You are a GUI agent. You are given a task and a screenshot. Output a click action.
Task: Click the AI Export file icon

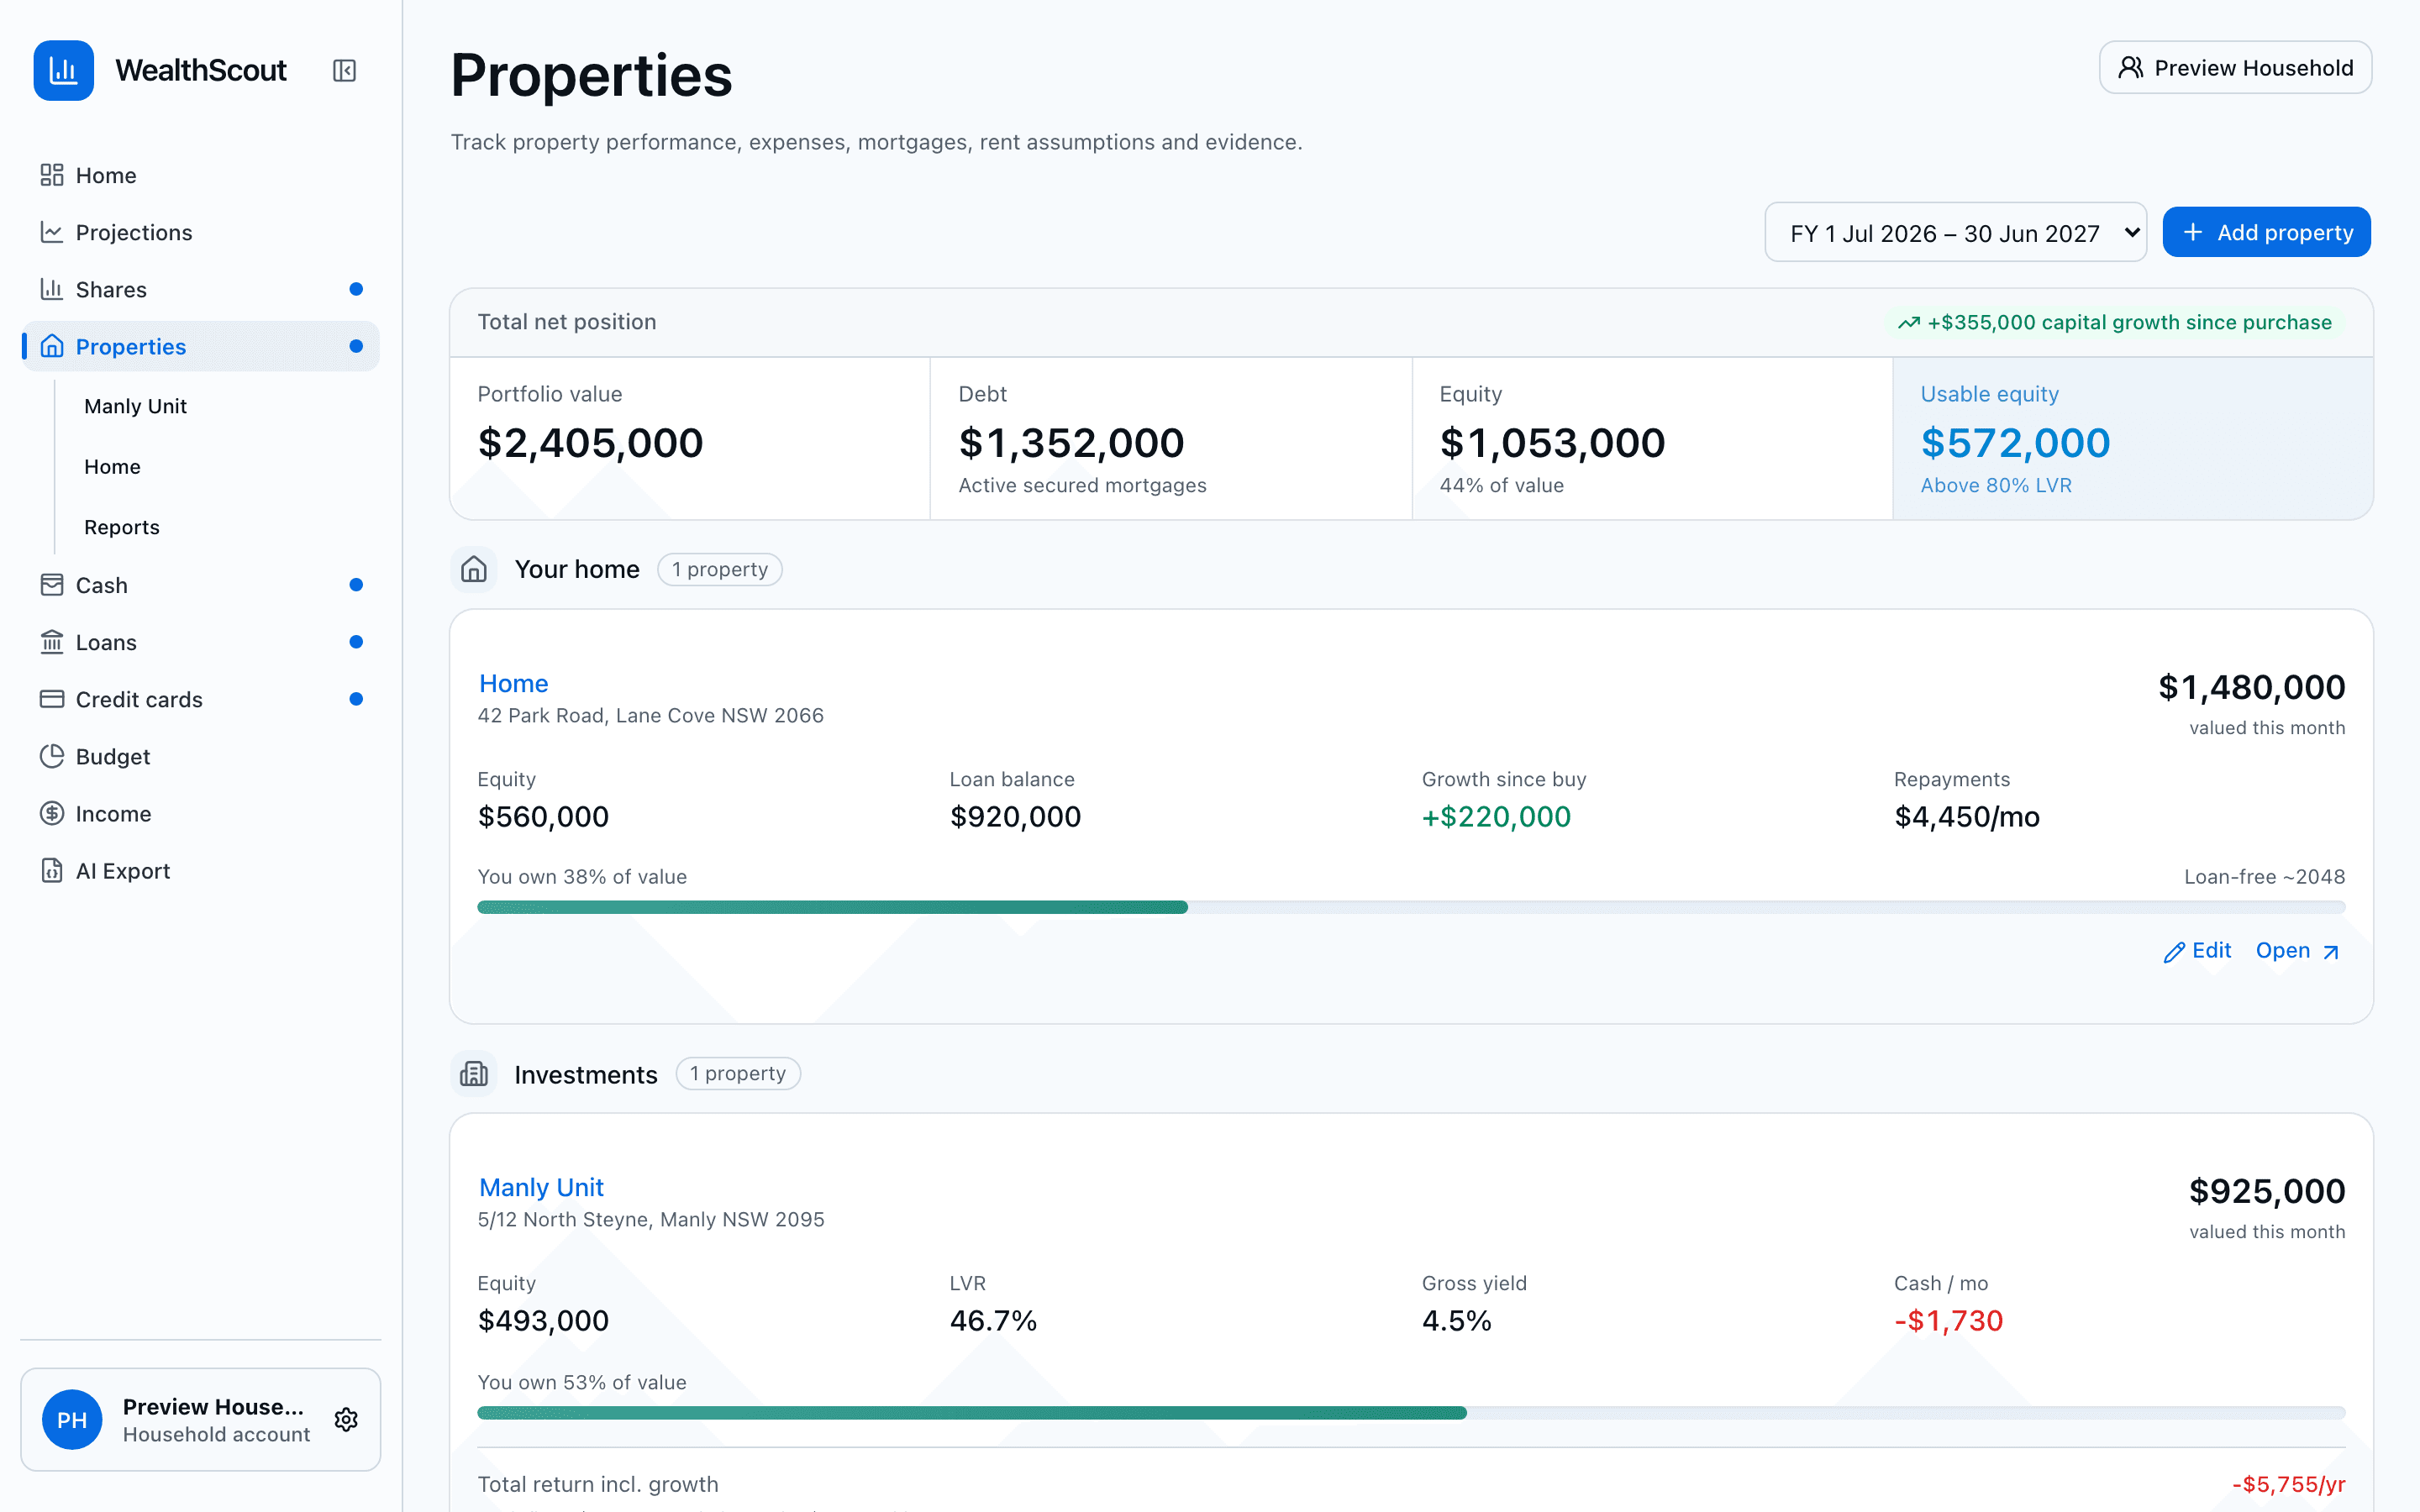point(52,871)
